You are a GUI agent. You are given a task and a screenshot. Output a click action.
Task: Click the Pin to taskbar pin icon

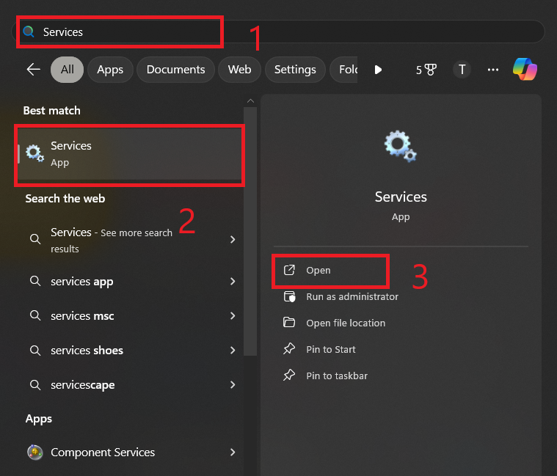click(x=289, y=376)
